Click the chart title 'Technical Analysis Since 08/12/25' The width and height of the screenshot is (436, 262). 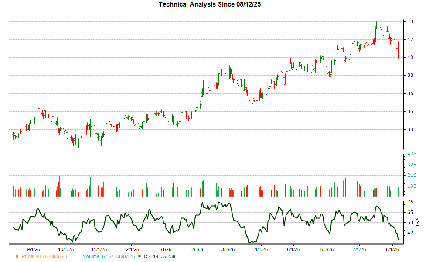tap(210, 4)
